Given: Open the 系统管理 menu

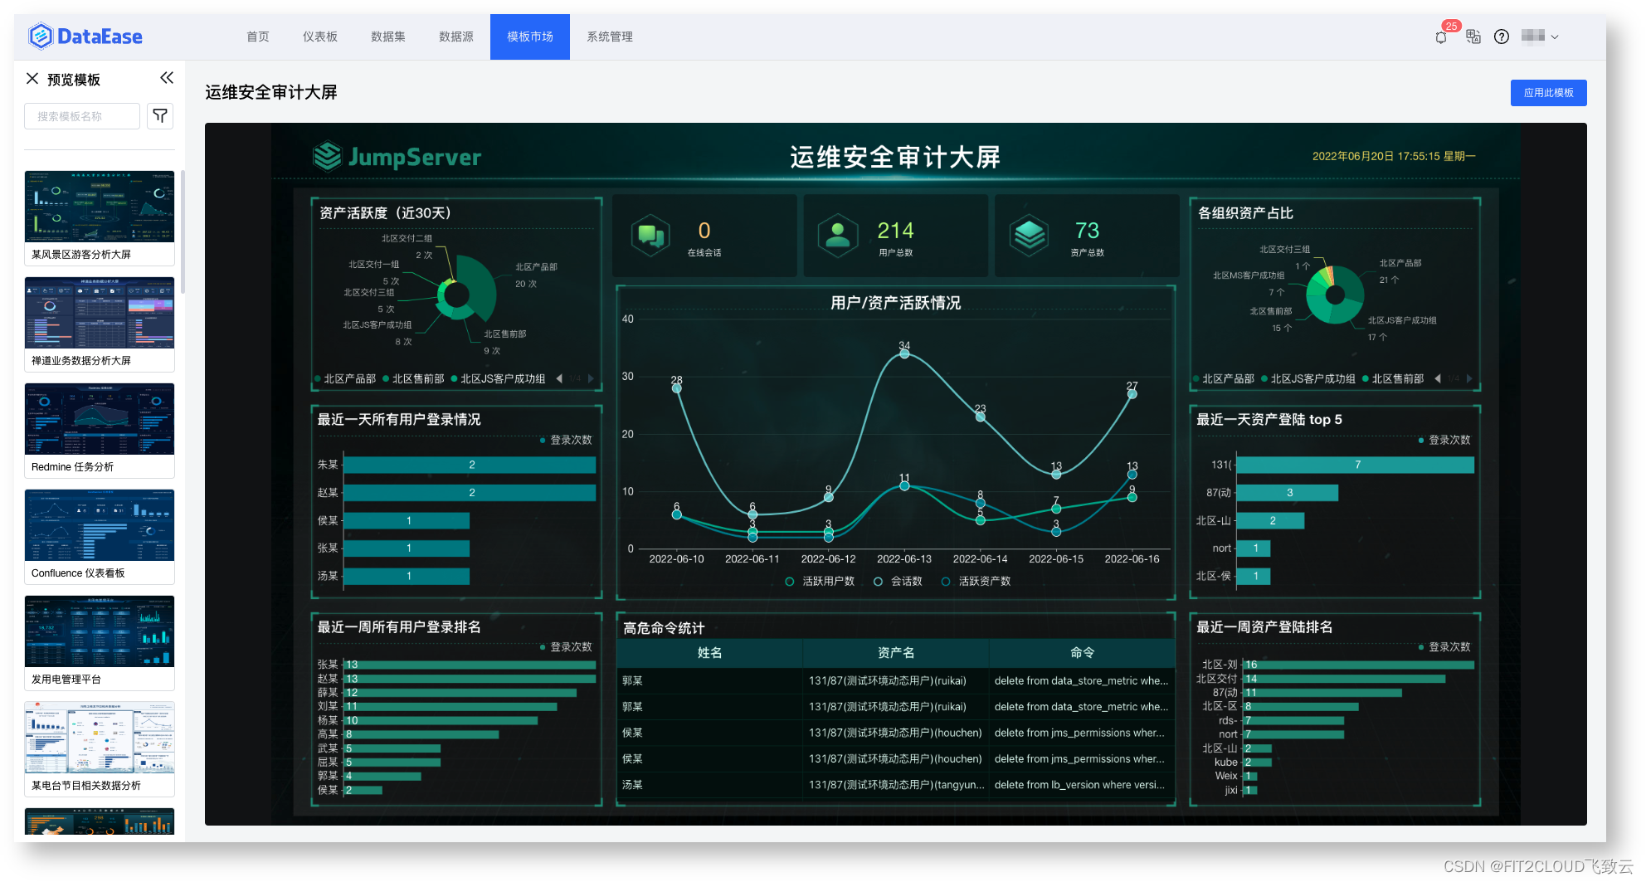Looking at the screenshot, I should pos(608,37).
